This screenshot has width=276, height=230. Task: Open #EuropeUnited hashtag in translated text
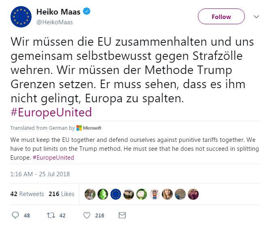coord(53,158)
